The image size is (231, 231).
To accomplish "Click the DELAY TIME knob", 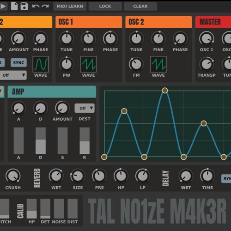I will [x=207, y=176].
